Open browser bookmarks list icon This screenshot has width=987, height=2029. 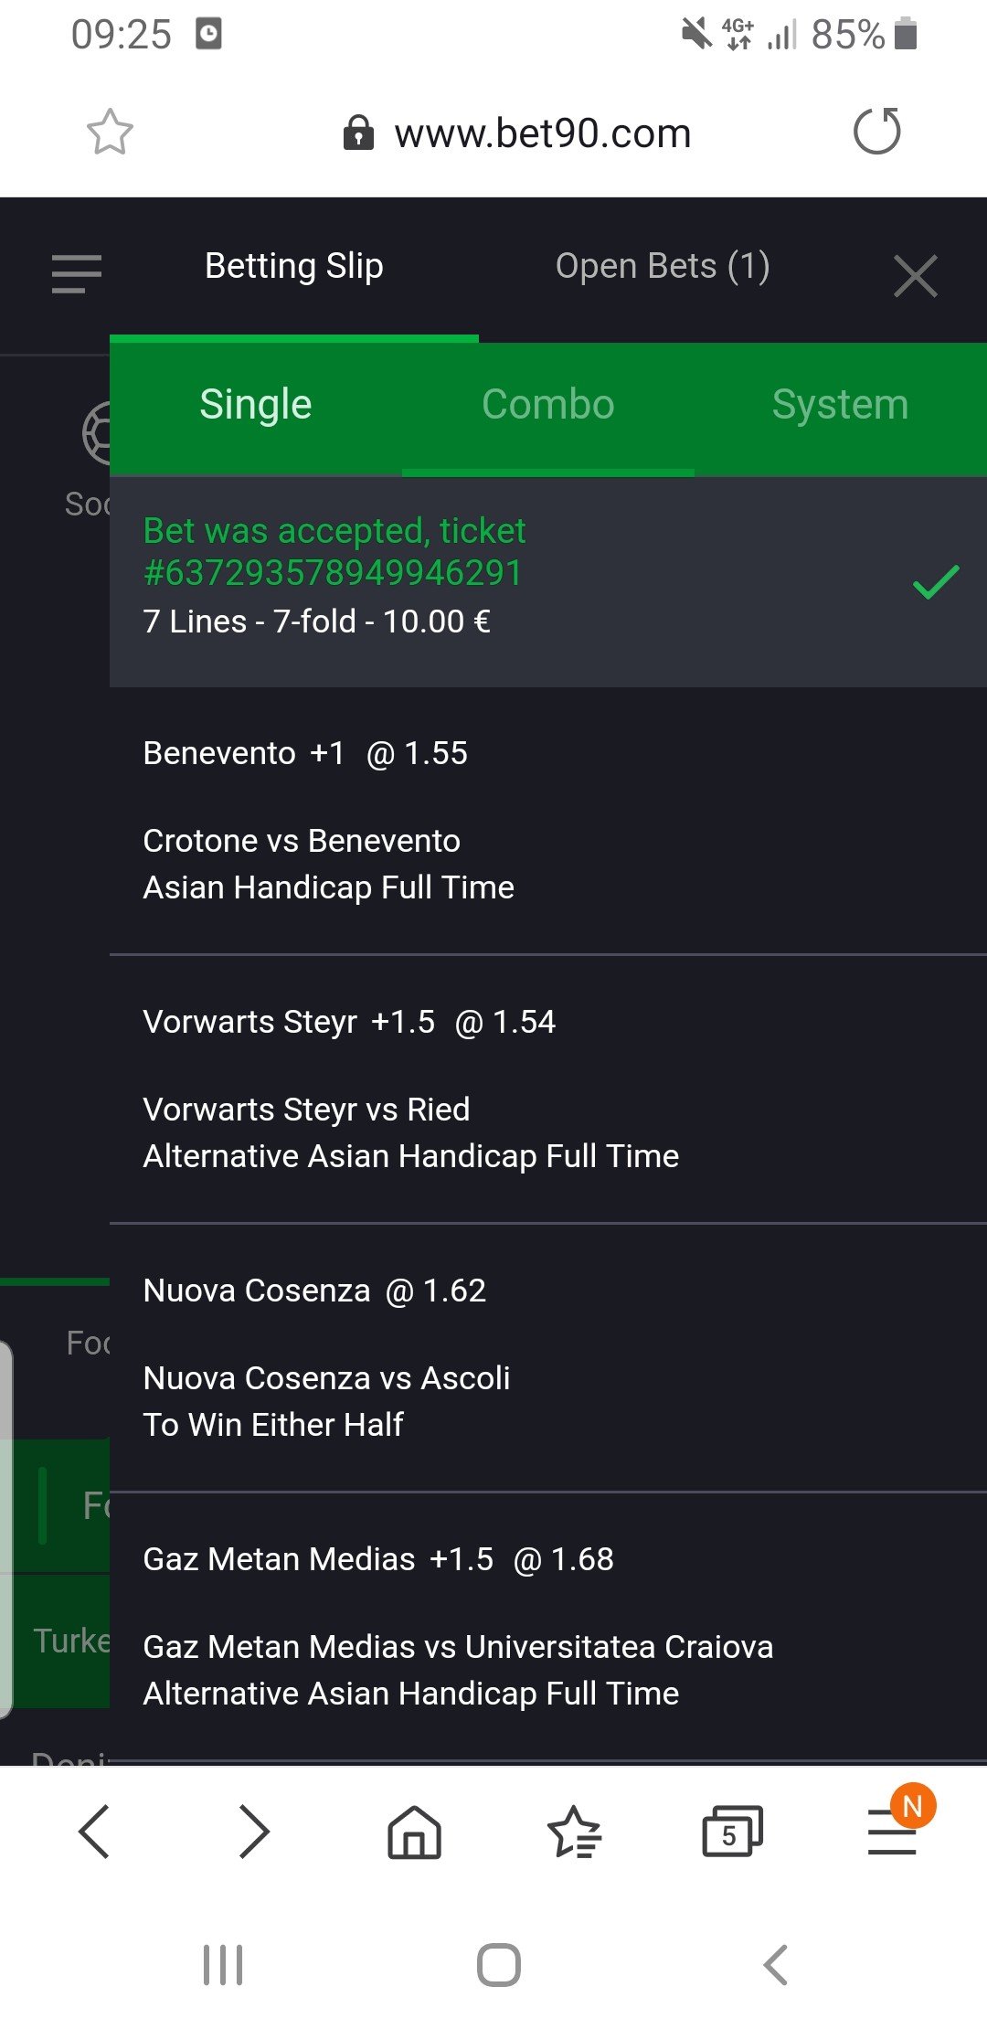coord(574,1832)
